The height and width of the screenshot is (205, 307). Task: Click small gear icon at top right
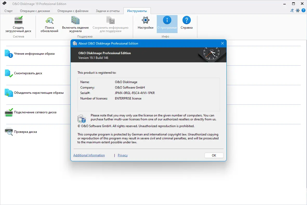[x=298, y=11]
